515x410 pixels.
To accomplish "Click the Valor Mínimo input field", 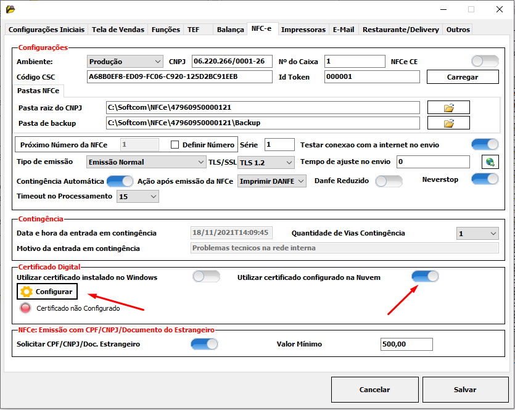I will point(406,344).
